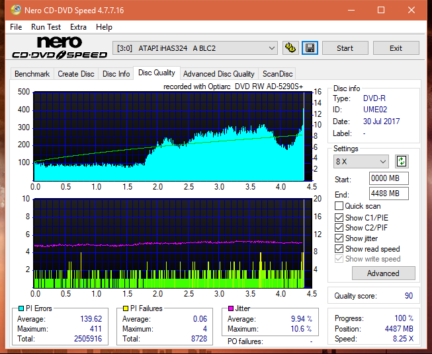The image size is (432, 354).
Task: Click the disc type DVD-R
Action: (374, 98)
